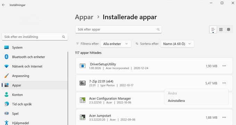Switch to the grid view layout icon

221,29
